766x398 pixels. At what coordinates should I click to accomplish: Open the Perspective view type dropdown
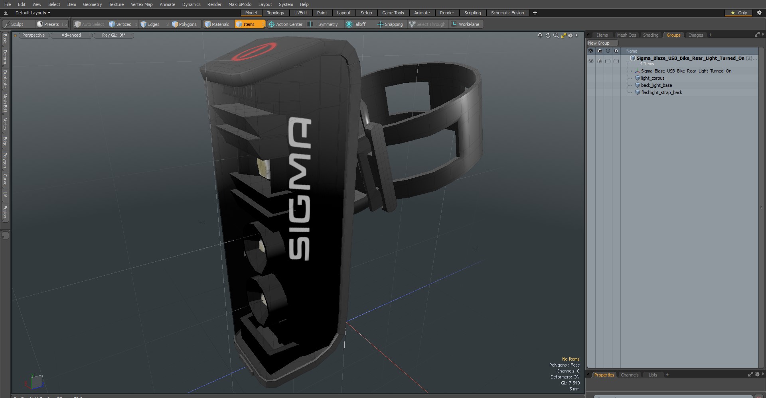point(34,35)
